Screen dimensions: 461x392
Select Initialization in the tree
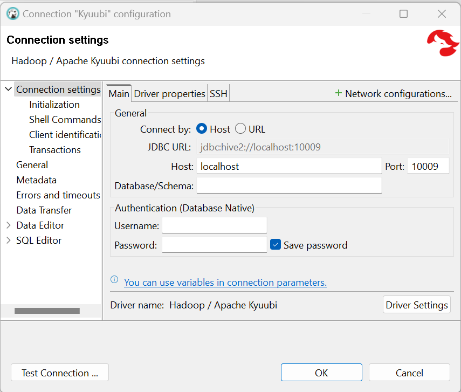[54, 105]
